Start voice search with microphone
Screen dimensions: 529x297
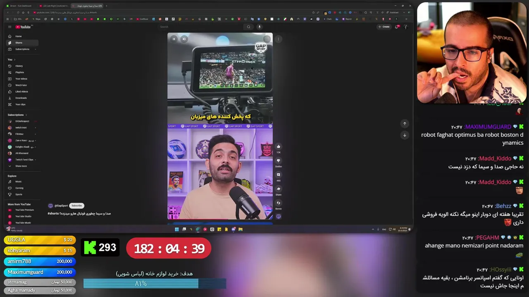pyautogui.click(x=260, y=27)
